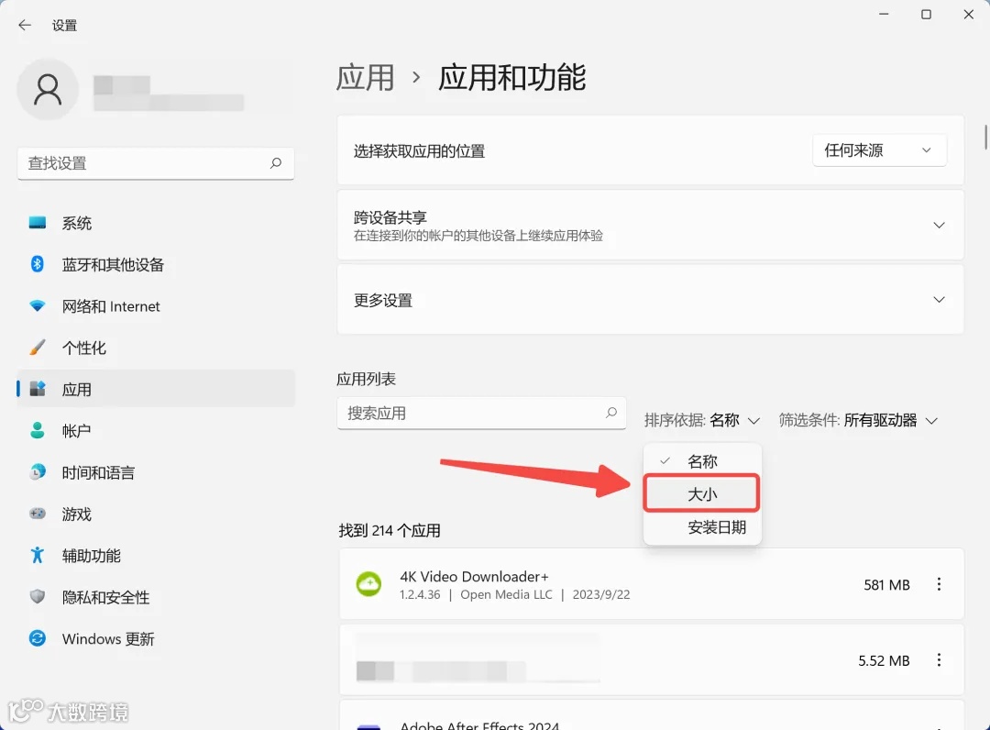This screenshot has height=730, width=990.
Task: Choose 安装日期 sort option
Action: coord(702,527)
